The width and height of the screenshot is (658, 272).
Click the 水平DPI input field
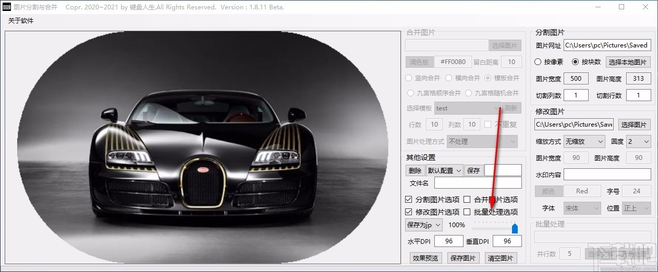pyautogui.click(x=449, y=241)
